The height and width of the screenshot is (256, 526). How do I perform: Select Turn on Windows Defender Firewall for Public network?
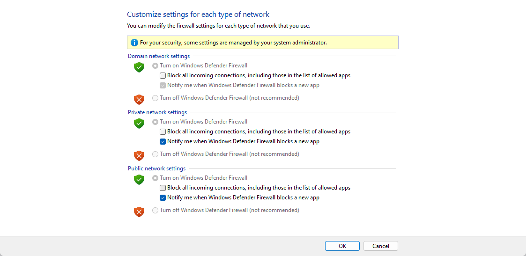(155, 178)
